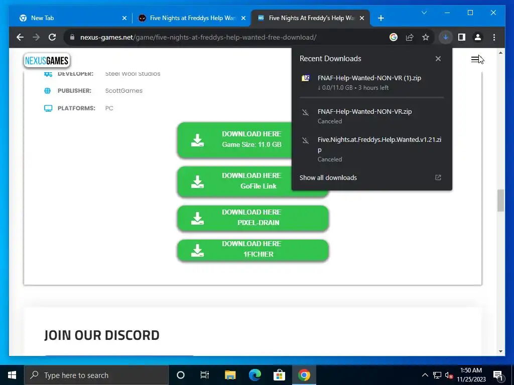This screenshot has height=385, width=514.
Task: Click Download Here 1FICHIER button
Action: [x=253, y=250]
